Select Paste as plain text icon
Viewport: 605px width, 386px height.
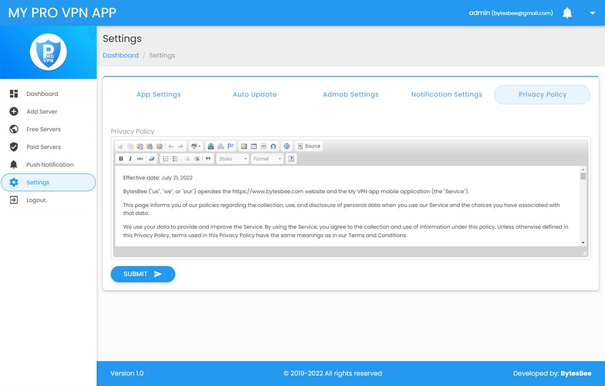(x=149, y=146)
